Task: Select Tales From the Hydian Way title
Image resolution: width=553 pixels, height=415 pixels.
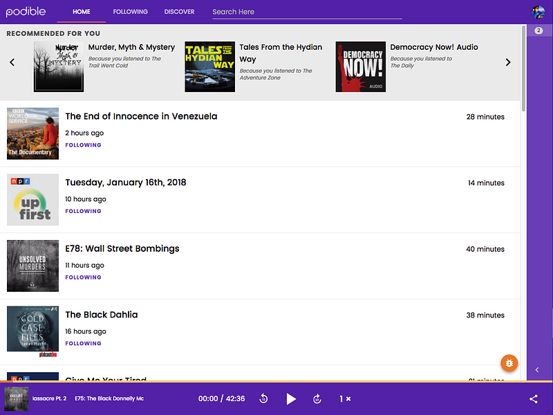Action: [281, 53]
